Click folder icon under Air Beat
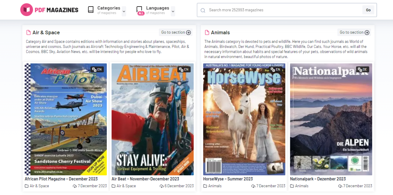This screenshot has height=195, width=393. click(x=114, y=186)
